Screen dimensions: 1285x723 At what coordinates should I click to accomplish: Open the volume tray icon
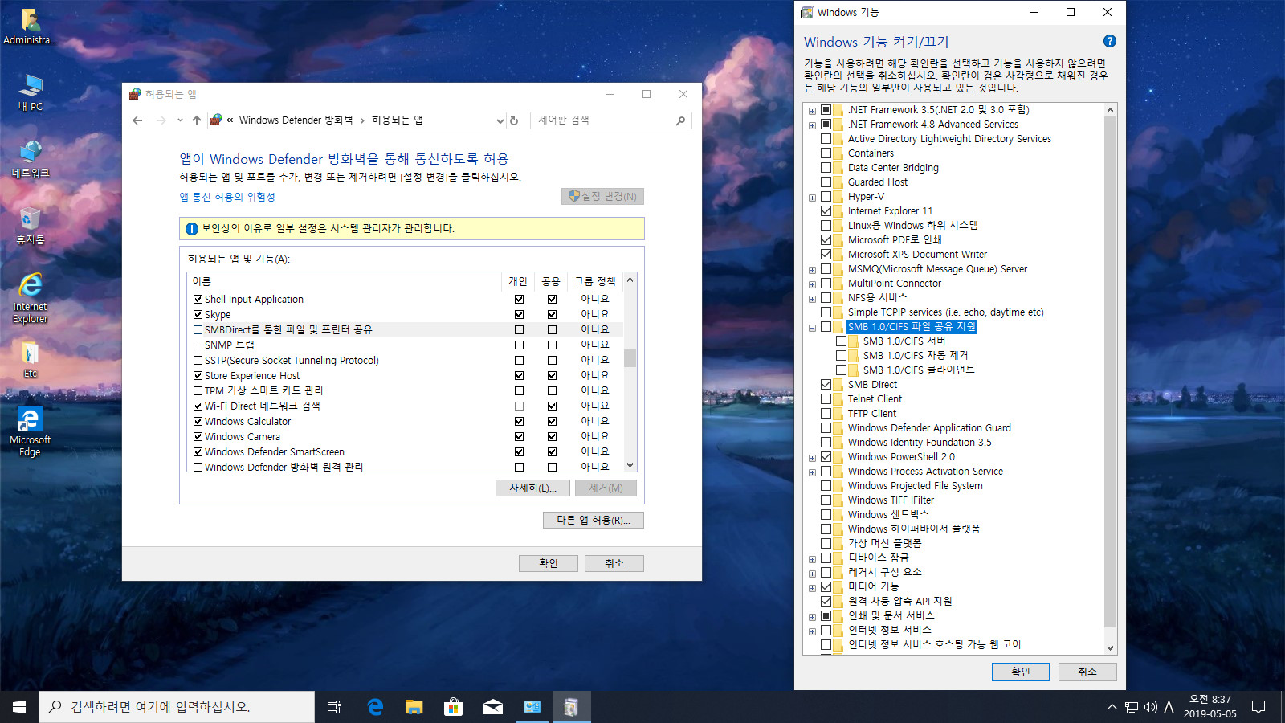pos(1150,707)
